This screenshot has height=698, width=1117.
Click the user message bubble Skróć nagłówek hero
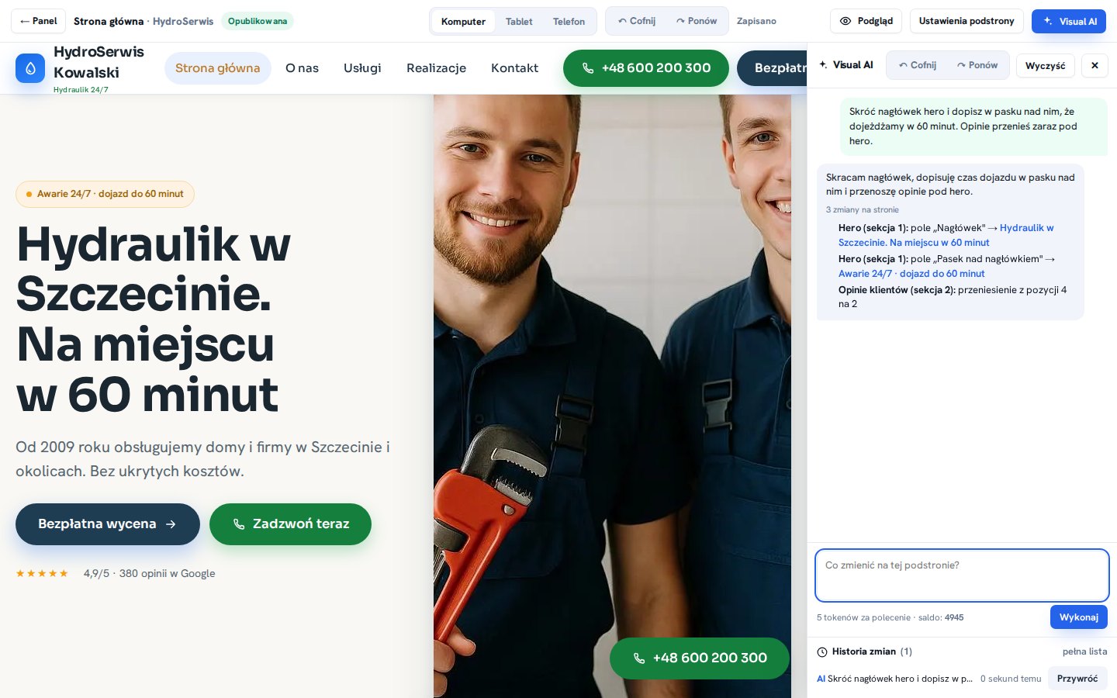(973, 126)
